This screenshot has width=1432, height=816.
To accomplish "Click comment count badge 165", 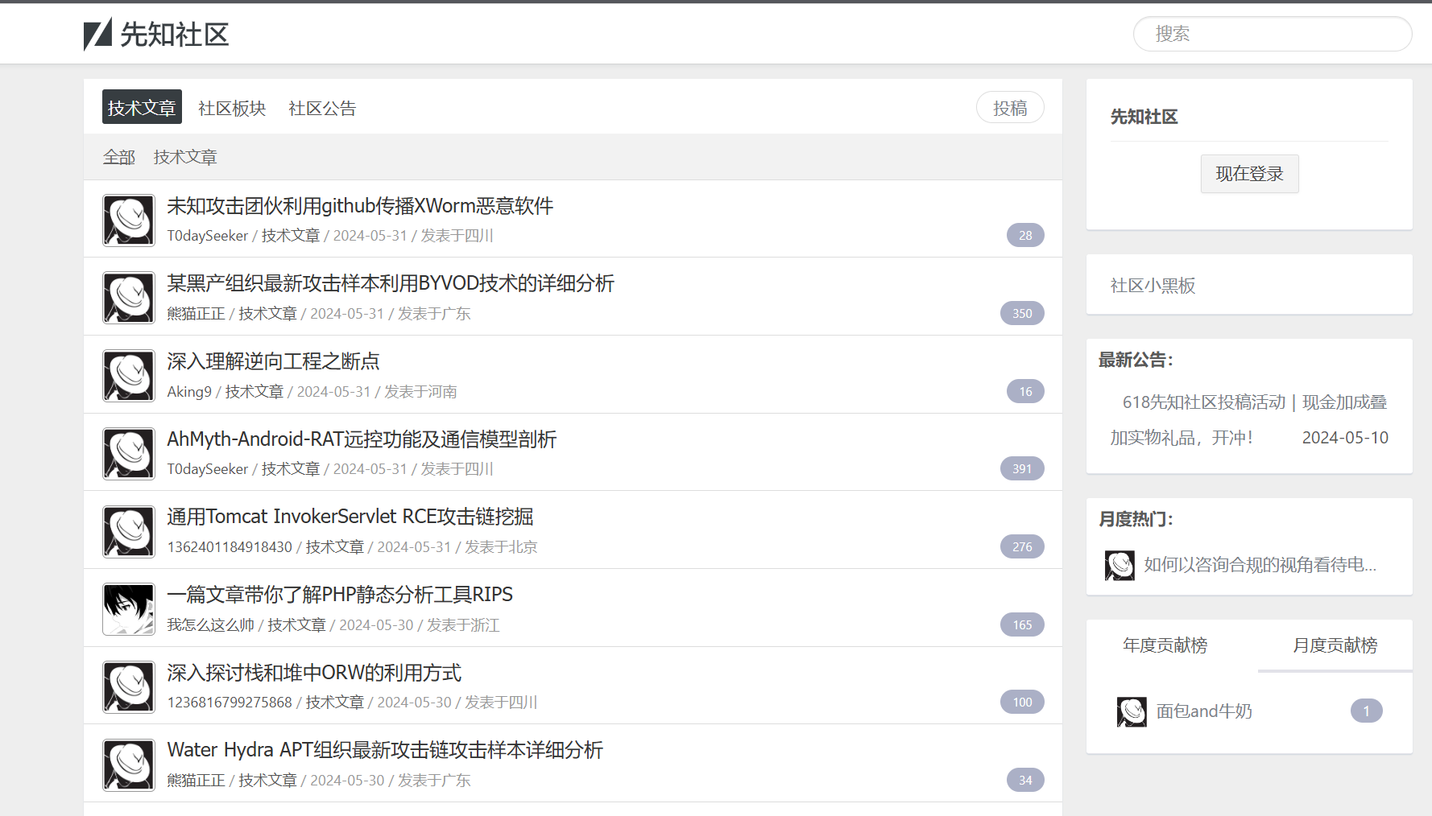I will click(x=1022, y=624).
